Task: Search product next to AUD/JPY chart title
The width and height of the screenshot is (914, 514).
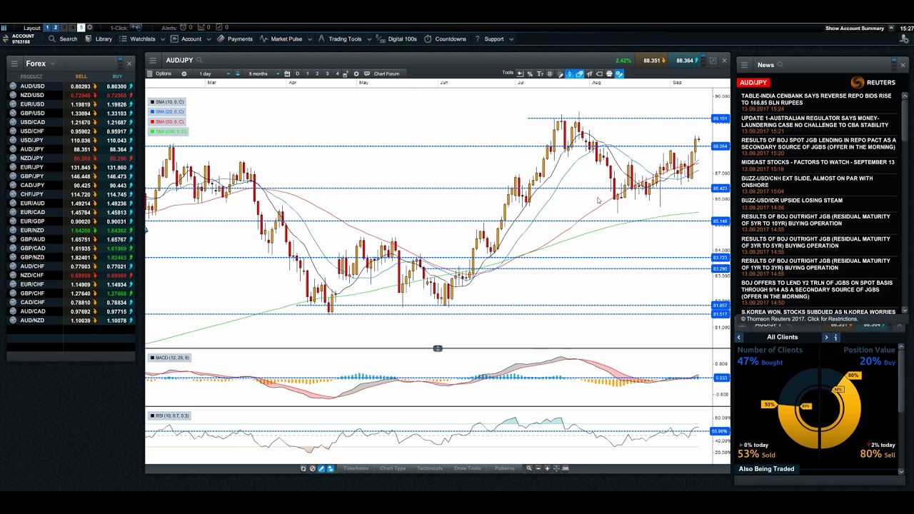Action: [x=199, y=61]
